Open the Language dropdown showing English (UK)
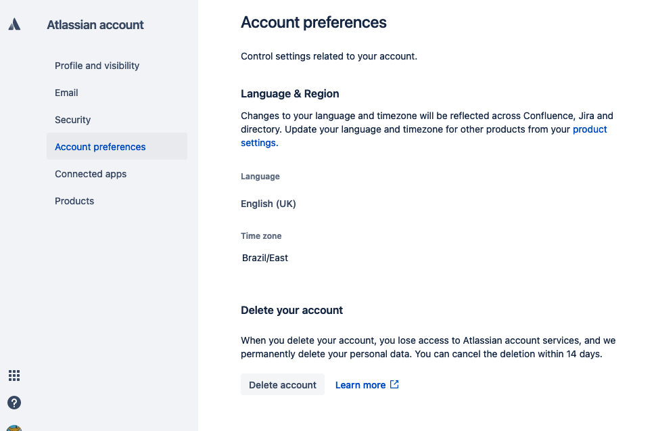 (x=268, y=204)
